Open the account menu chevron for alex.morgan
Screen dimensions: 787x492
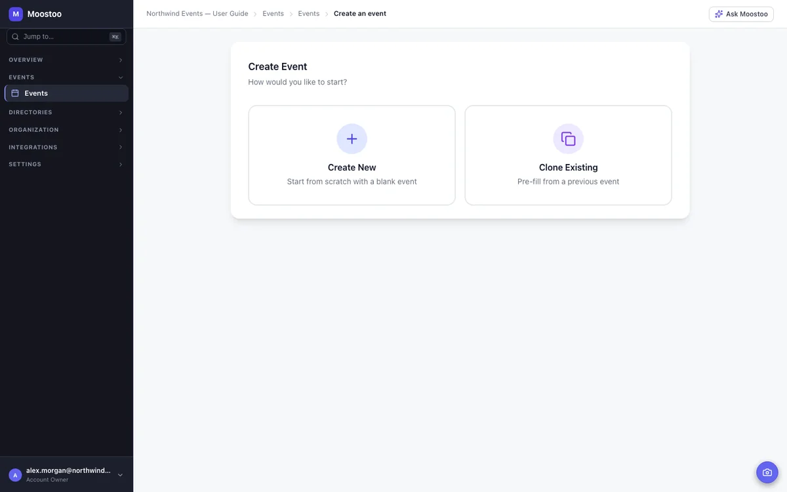pyautogui.click(x=120, y=475)
